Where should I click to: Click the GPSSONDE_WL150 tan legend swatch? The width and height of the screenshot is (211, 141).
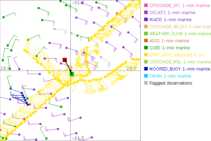[146, 27]
